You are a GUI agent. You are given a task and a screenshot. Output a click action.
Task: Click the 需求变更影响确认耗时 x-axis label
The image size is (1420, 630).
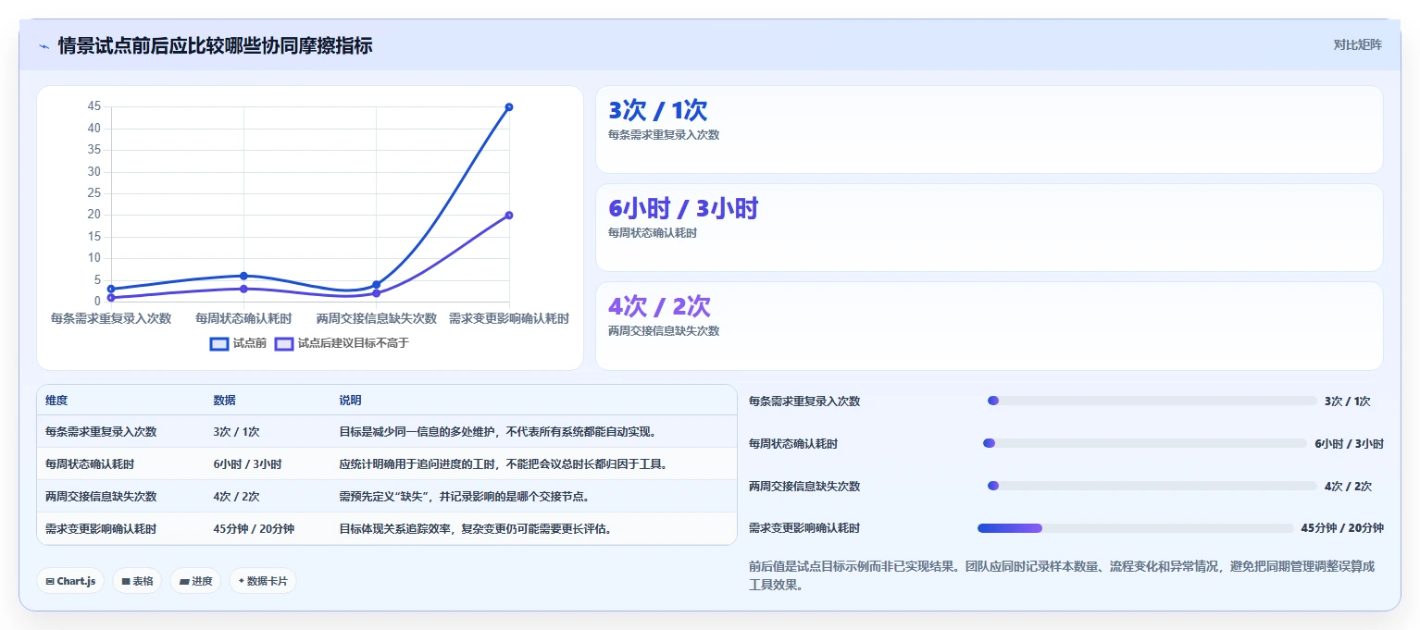(x=509, y=318)
